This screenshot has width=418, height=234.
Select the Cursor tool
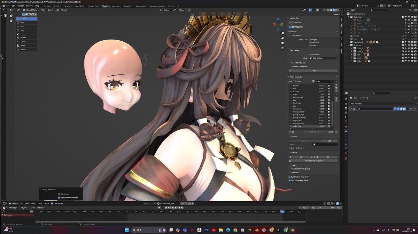point(26,22)
